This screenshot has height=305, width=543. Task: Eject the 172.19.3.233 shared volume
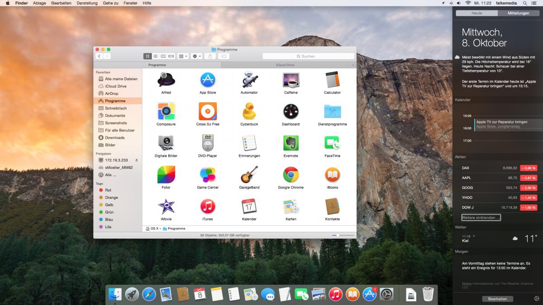coord(136,160)
